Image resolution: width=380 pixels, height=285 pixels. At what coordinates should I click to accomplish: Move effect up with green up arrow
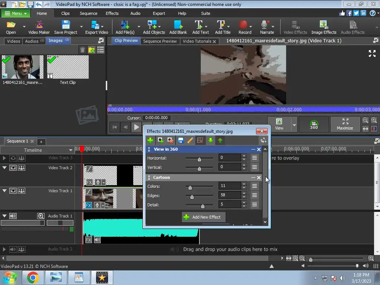(220, 140)
